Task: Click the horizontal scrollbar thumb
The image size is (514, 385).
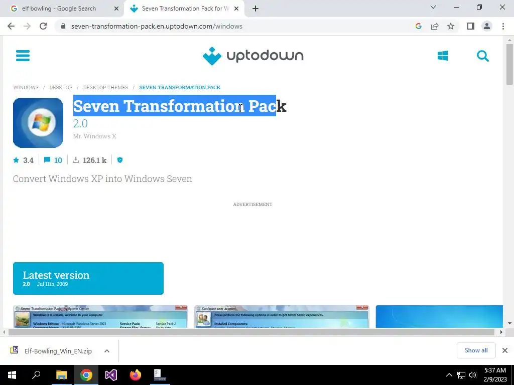Action: (x=251, y=332)
